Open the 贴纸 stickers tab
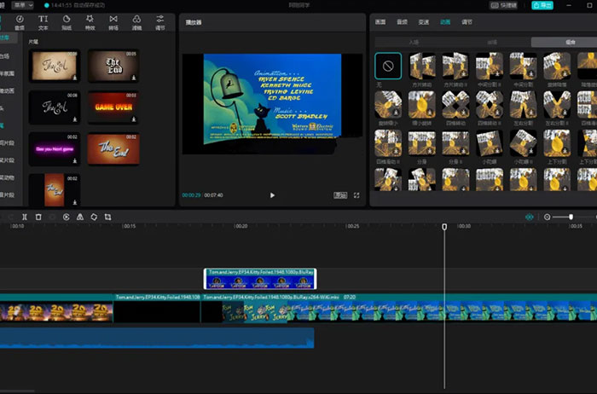This screenshot has width=597, height=394. pos(67,22)
